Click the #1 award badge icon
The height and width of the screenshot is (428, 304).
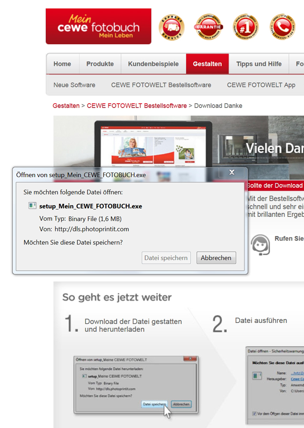245,27
